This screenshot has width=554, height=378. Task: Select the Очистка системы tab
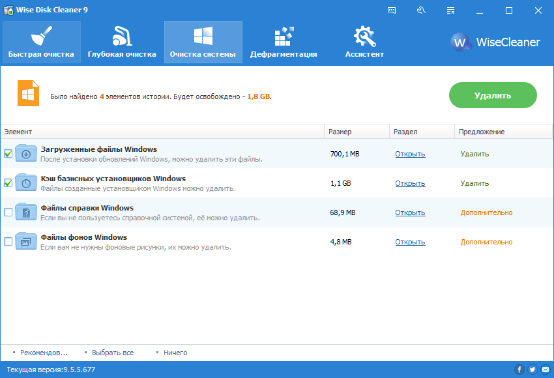pos(203,42)
